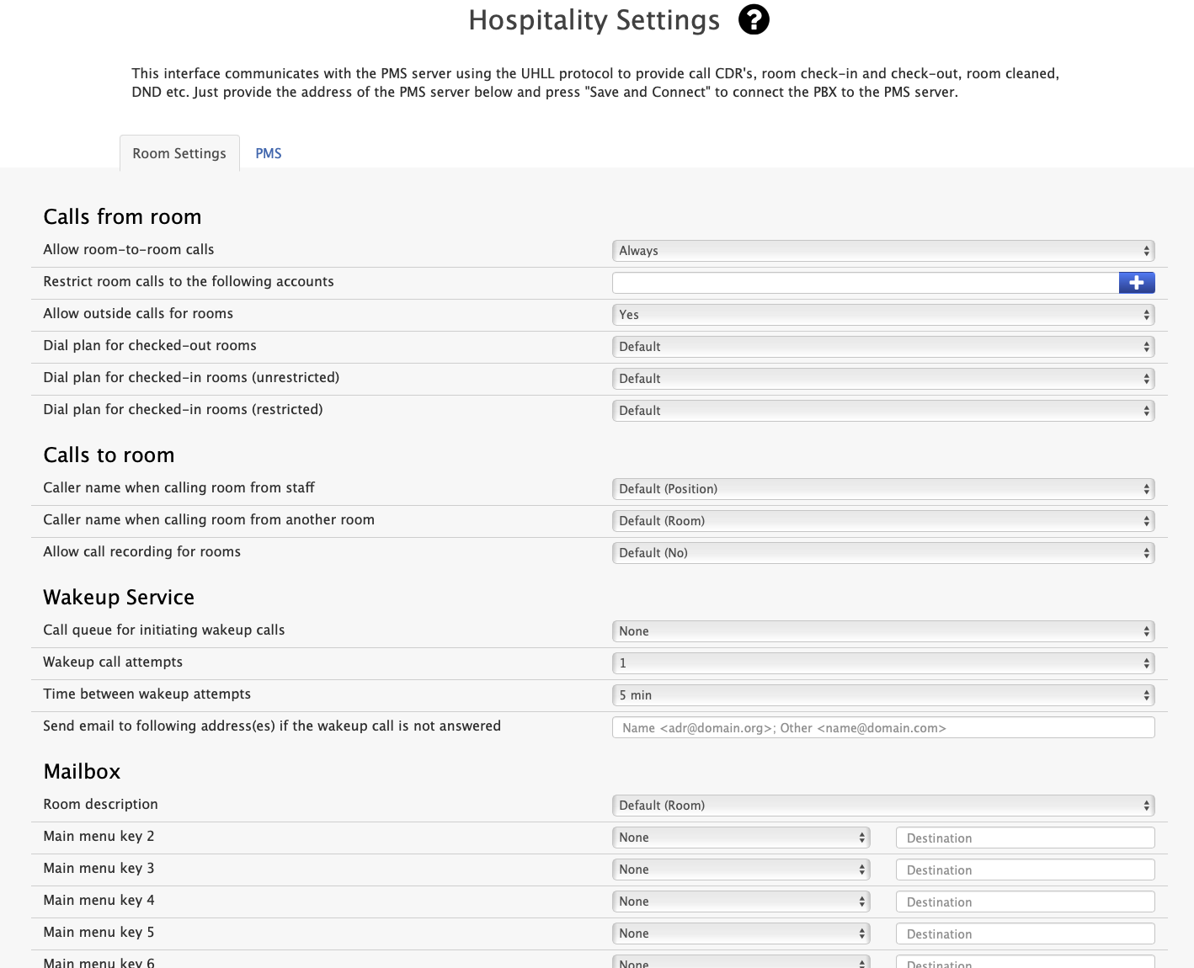Click the unanswered wakeup call email field
This screenshot has width=1194, height=968.
[882, 728]
